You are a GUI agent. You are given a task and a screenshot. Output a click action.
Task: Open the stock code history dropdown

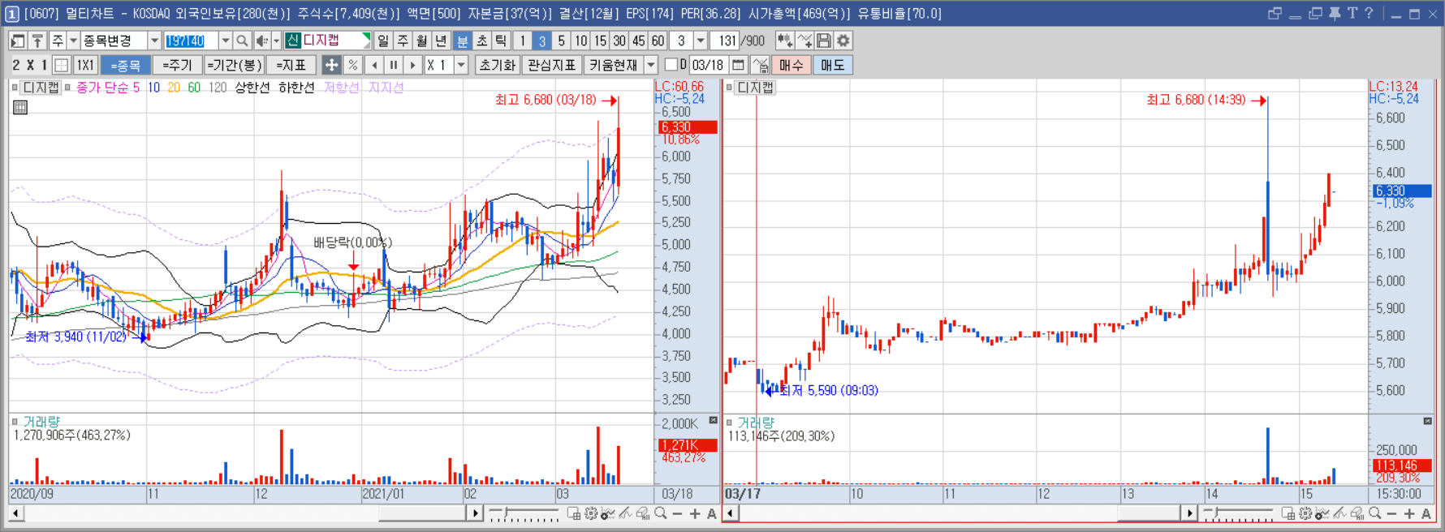225,41
